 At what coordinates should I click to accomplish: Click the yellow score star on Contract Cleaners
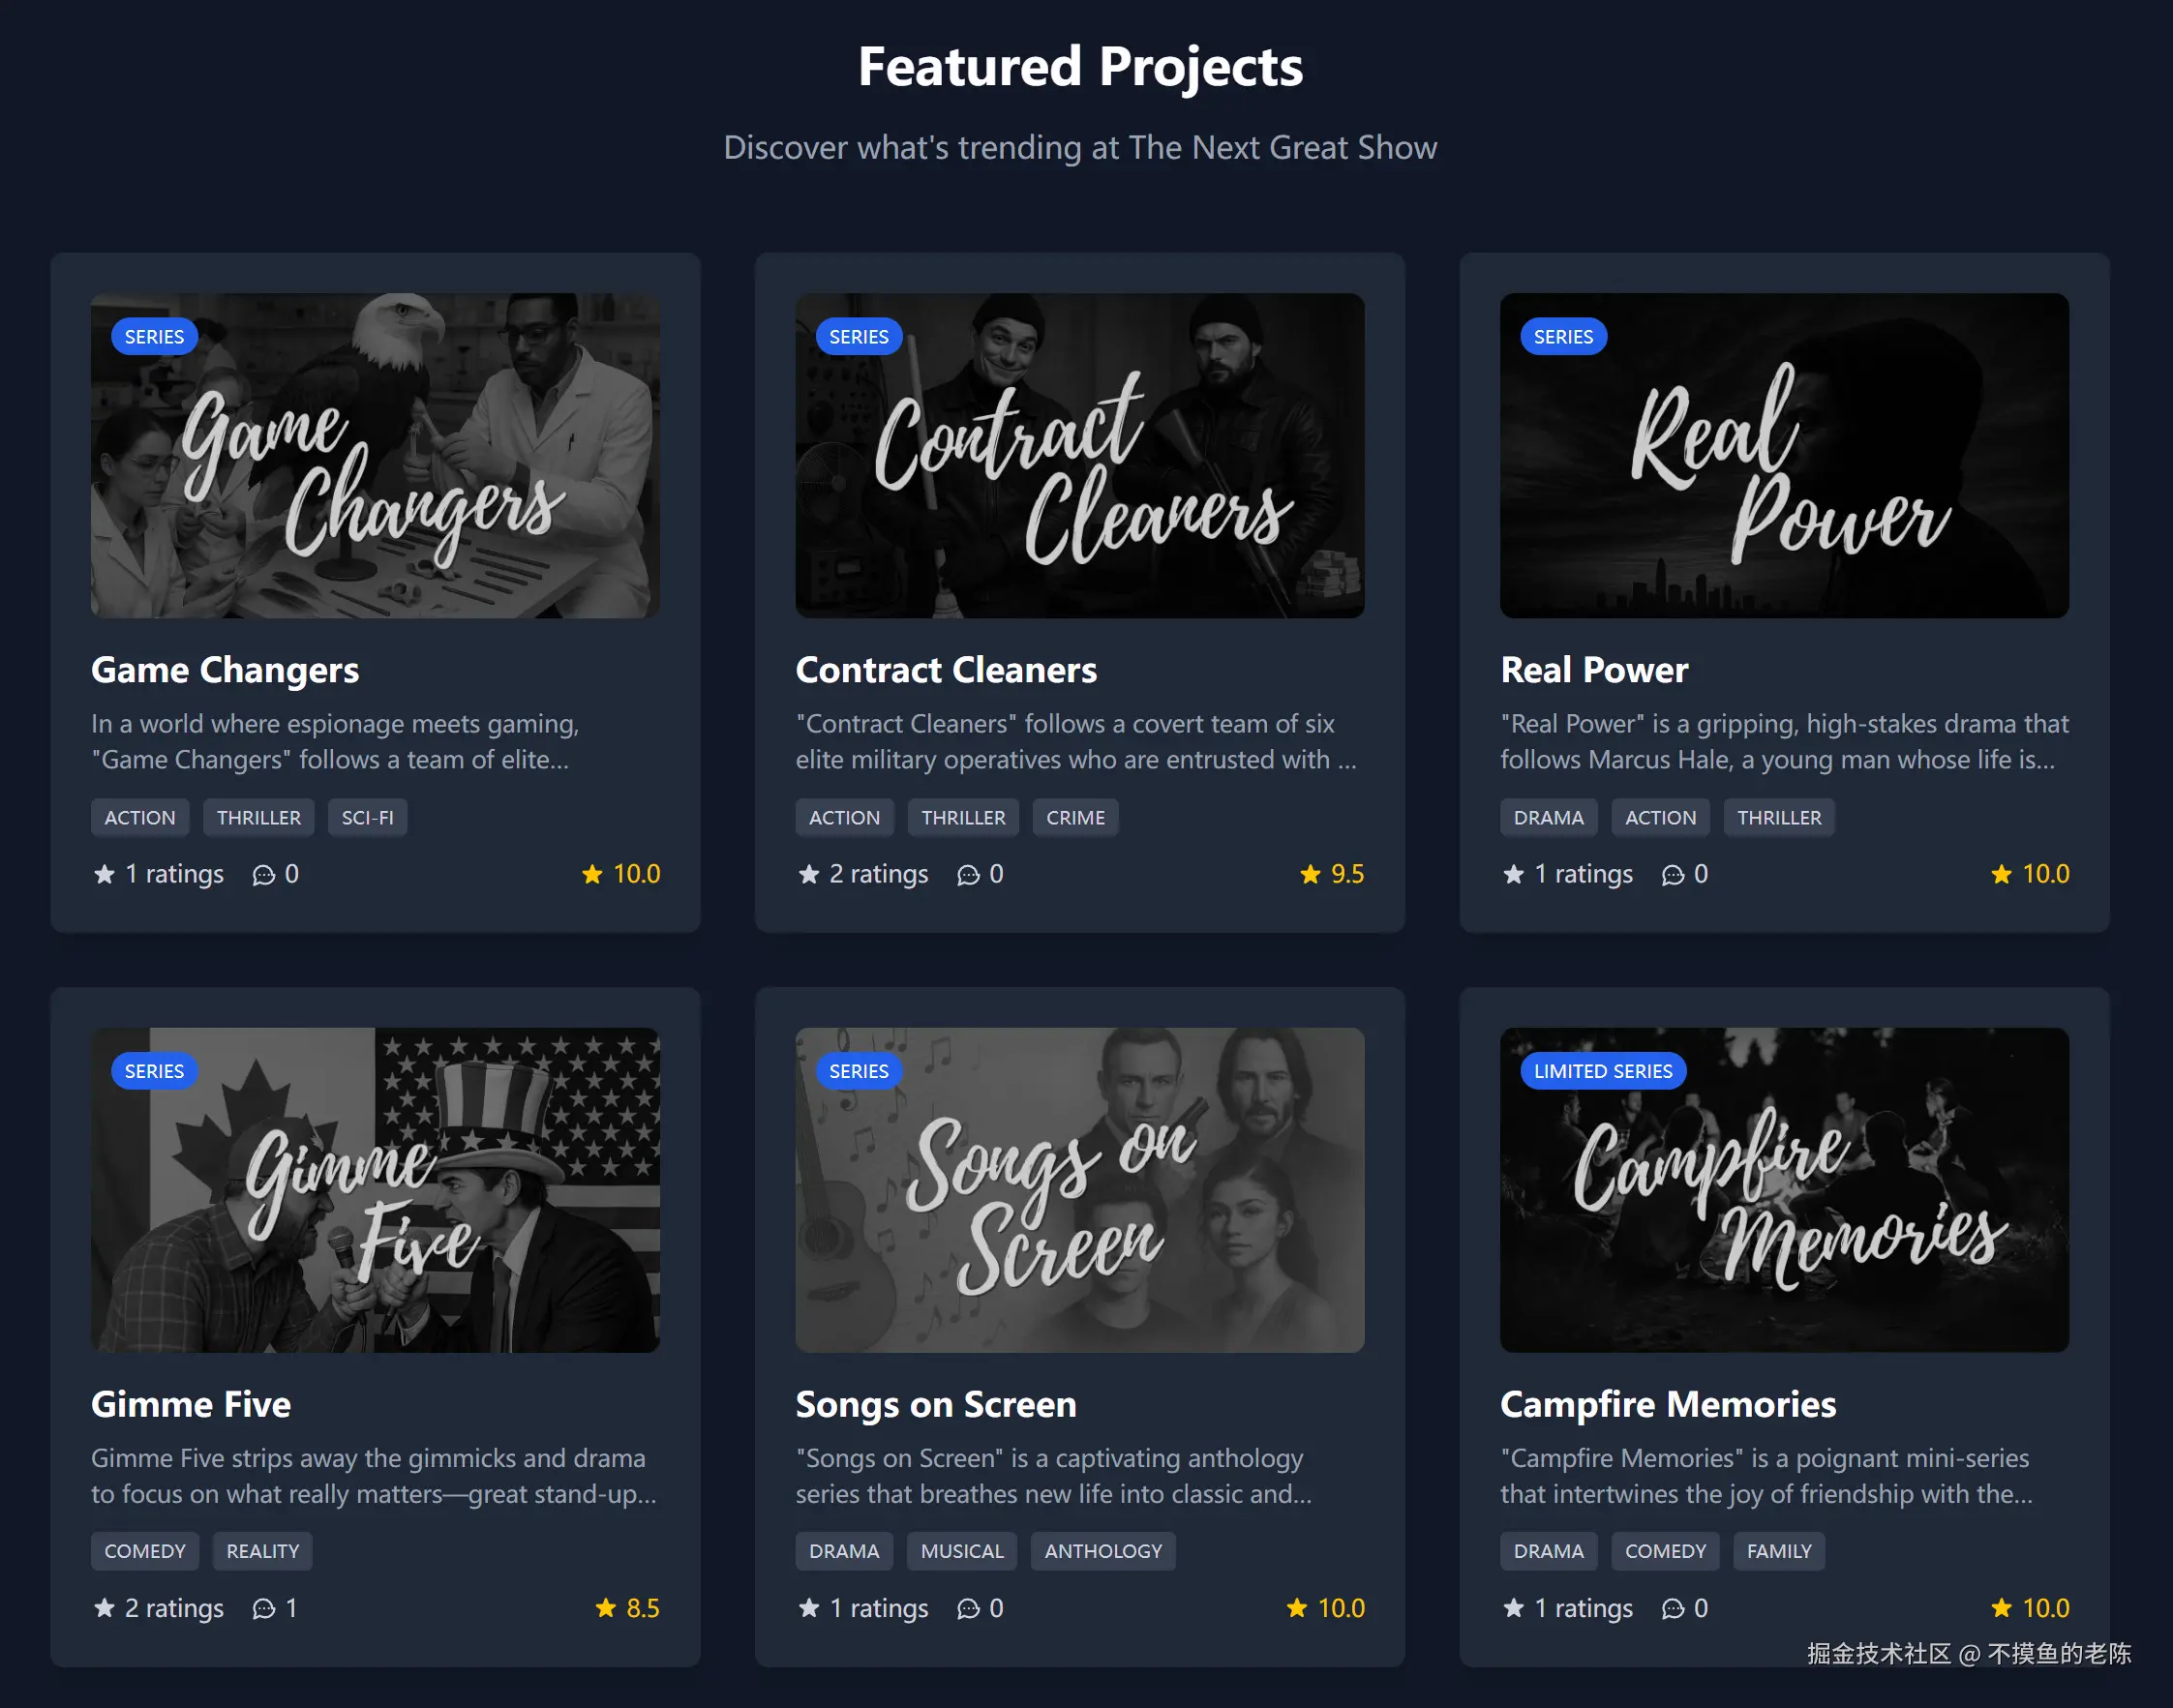tap(1310, 875)
